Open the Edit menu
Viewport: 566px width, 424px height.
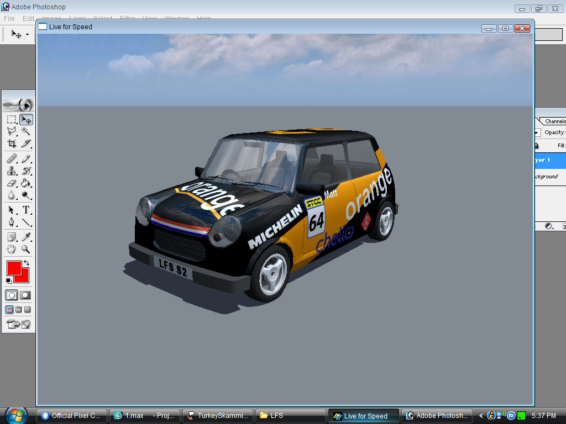point(29,18)
